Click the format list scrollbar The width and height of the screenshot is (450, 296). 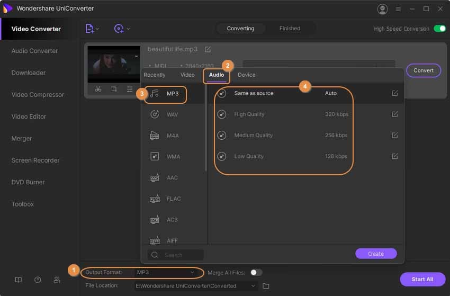pos(206,128)
